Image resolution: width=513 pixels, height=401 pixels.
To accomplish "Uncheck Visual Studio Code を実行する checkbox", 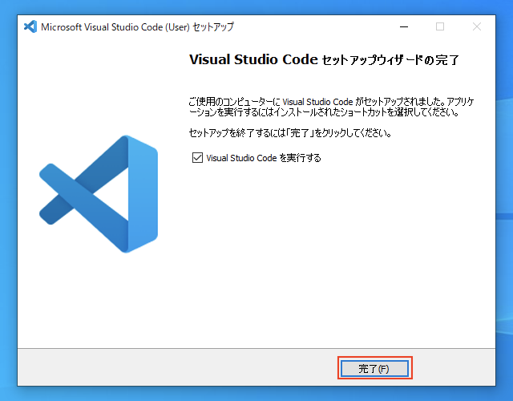I will (197, 158).
